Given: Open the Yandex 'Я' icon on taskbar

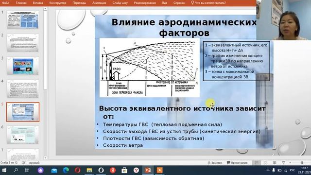Looking at the screenshot, I should tap(113, 170).
